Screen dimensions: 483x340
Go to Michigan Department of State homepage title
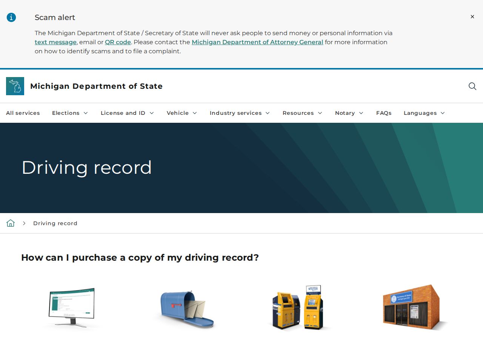[96, 86]
